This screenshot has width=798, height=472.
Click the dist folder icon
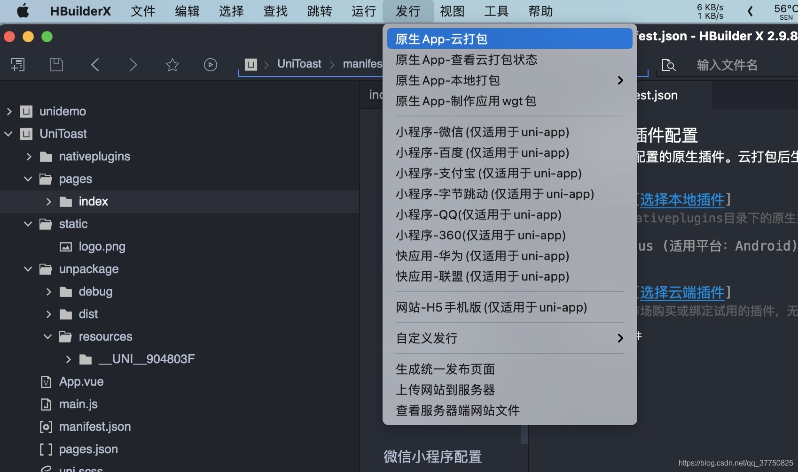pyautogui.click(x=66, y=314)
